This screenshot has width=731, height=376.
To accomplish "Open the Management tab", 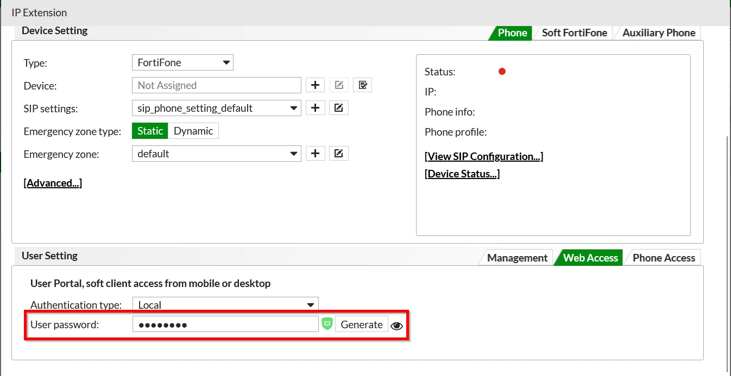I will pyautogui.click(x=517, y=258).
